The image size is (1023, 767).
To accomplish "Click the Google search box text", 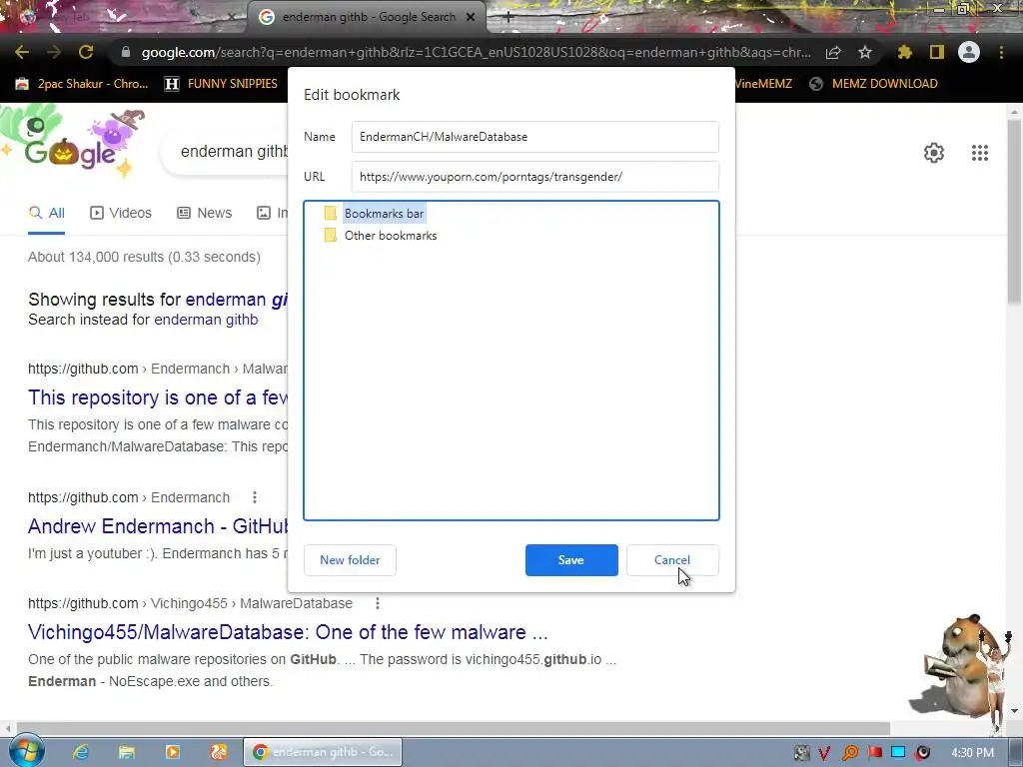I will click(234, 152).
